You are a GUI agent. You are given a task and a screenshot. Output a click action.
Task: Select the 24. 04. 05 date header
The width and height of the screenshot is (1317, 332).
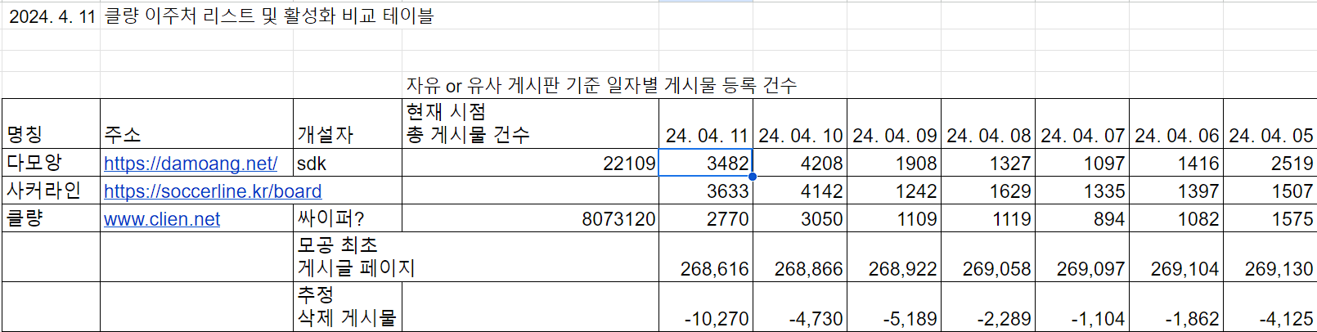(1270, 123)
